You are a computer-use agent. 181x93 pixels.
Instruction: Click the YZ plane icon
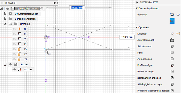19,59
